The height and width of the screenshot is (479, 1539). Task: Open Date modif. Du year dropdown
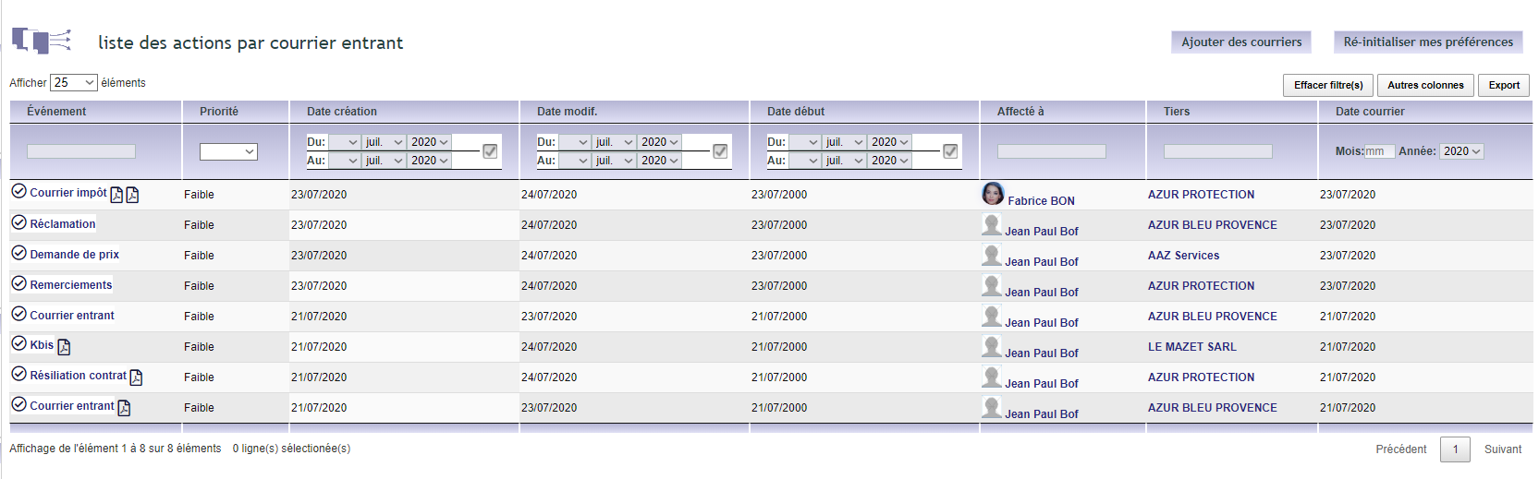[x=660, y=142]
